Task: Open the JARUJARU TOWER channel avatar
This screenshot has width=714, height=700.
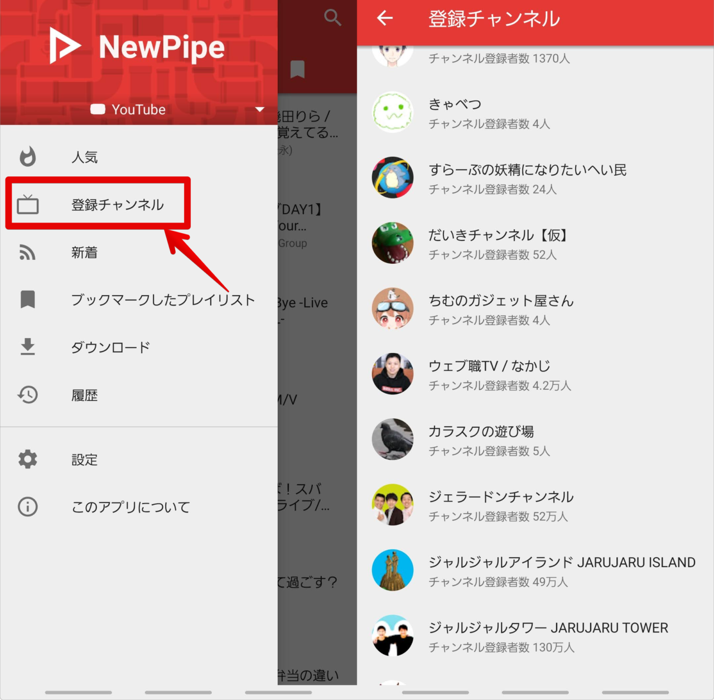Action: click(393, 635)
